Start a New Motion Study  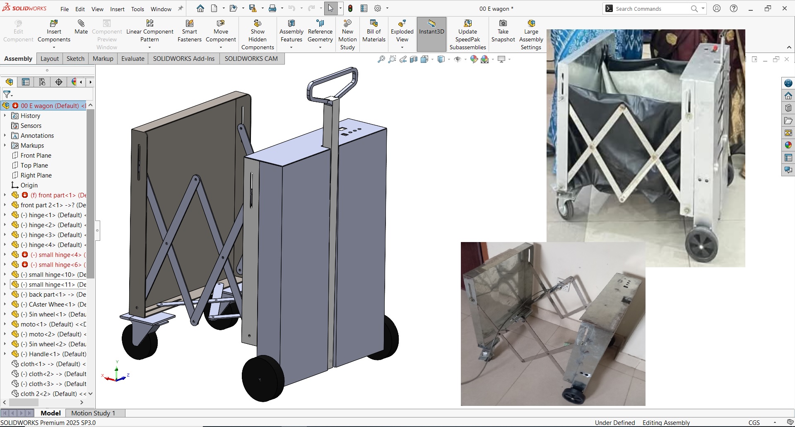point(347,35)
